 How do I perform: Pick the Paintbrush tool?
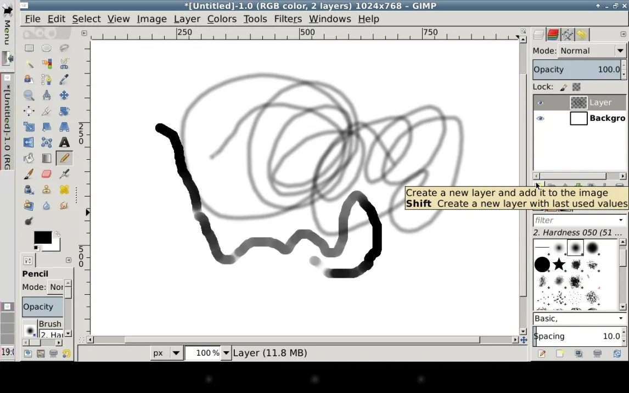point(29,174)
